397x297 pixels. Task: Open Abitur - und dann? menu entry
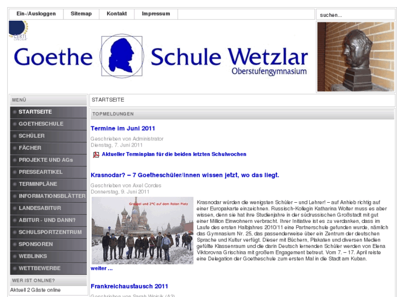click(x=49, y=220)
